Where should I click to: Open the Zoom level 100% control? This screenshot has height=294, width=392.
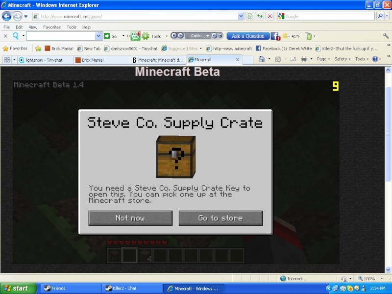(x=370, y=278)
